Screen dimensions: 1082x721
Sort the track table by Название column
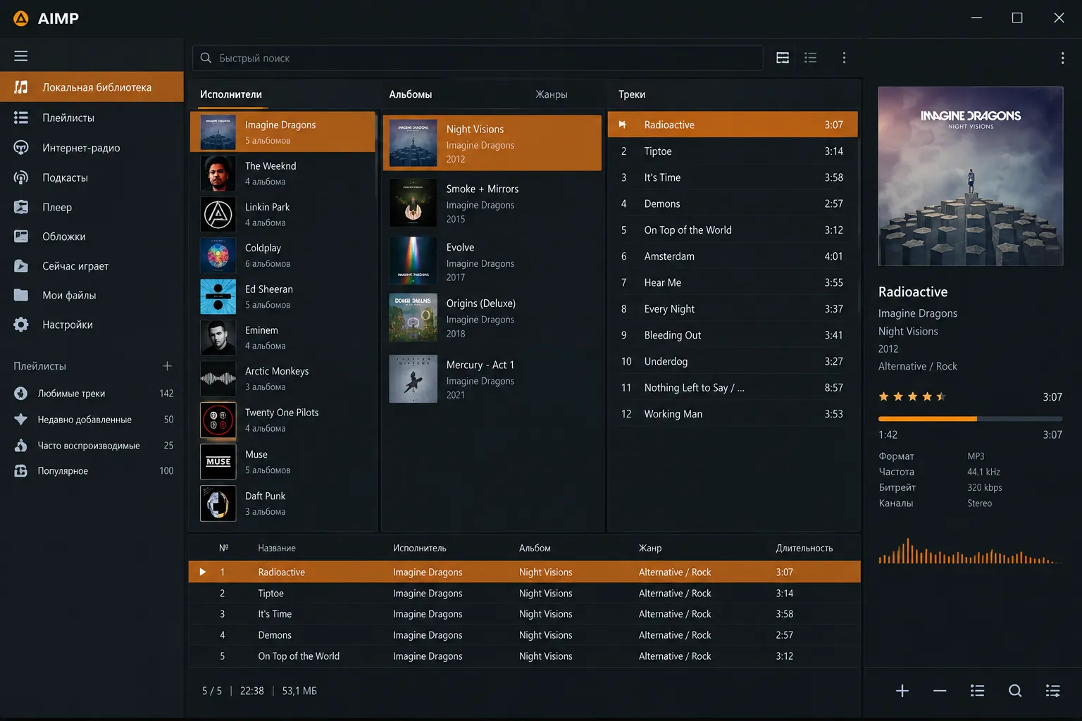(x=277, y=548)
